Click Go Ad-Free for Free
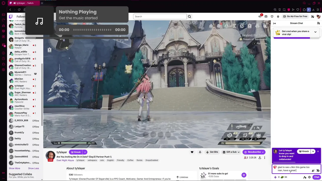Image resolution: width=322 pixels, height=181 pixels. coord(295,16)
